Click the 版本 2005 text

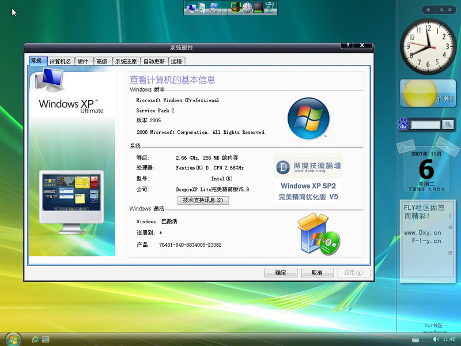149,120
